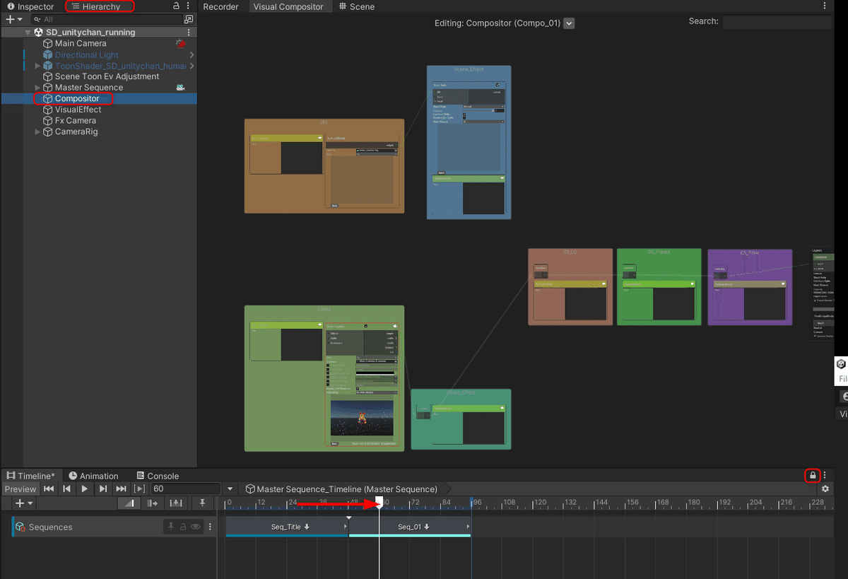Open the Hierarchy create plus dropdown
848x579 pixels.
coord(14,19)
